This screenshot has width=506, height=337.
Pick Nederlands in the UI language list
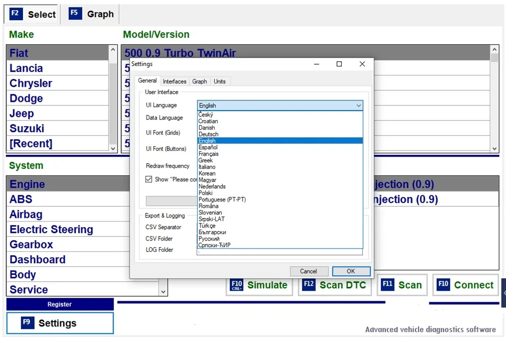280,186
